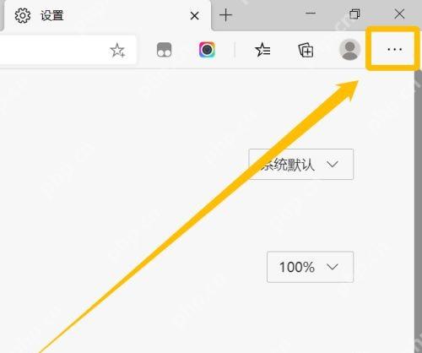
Task: Switch to the 设置 tab title
Action: (52, 15)
